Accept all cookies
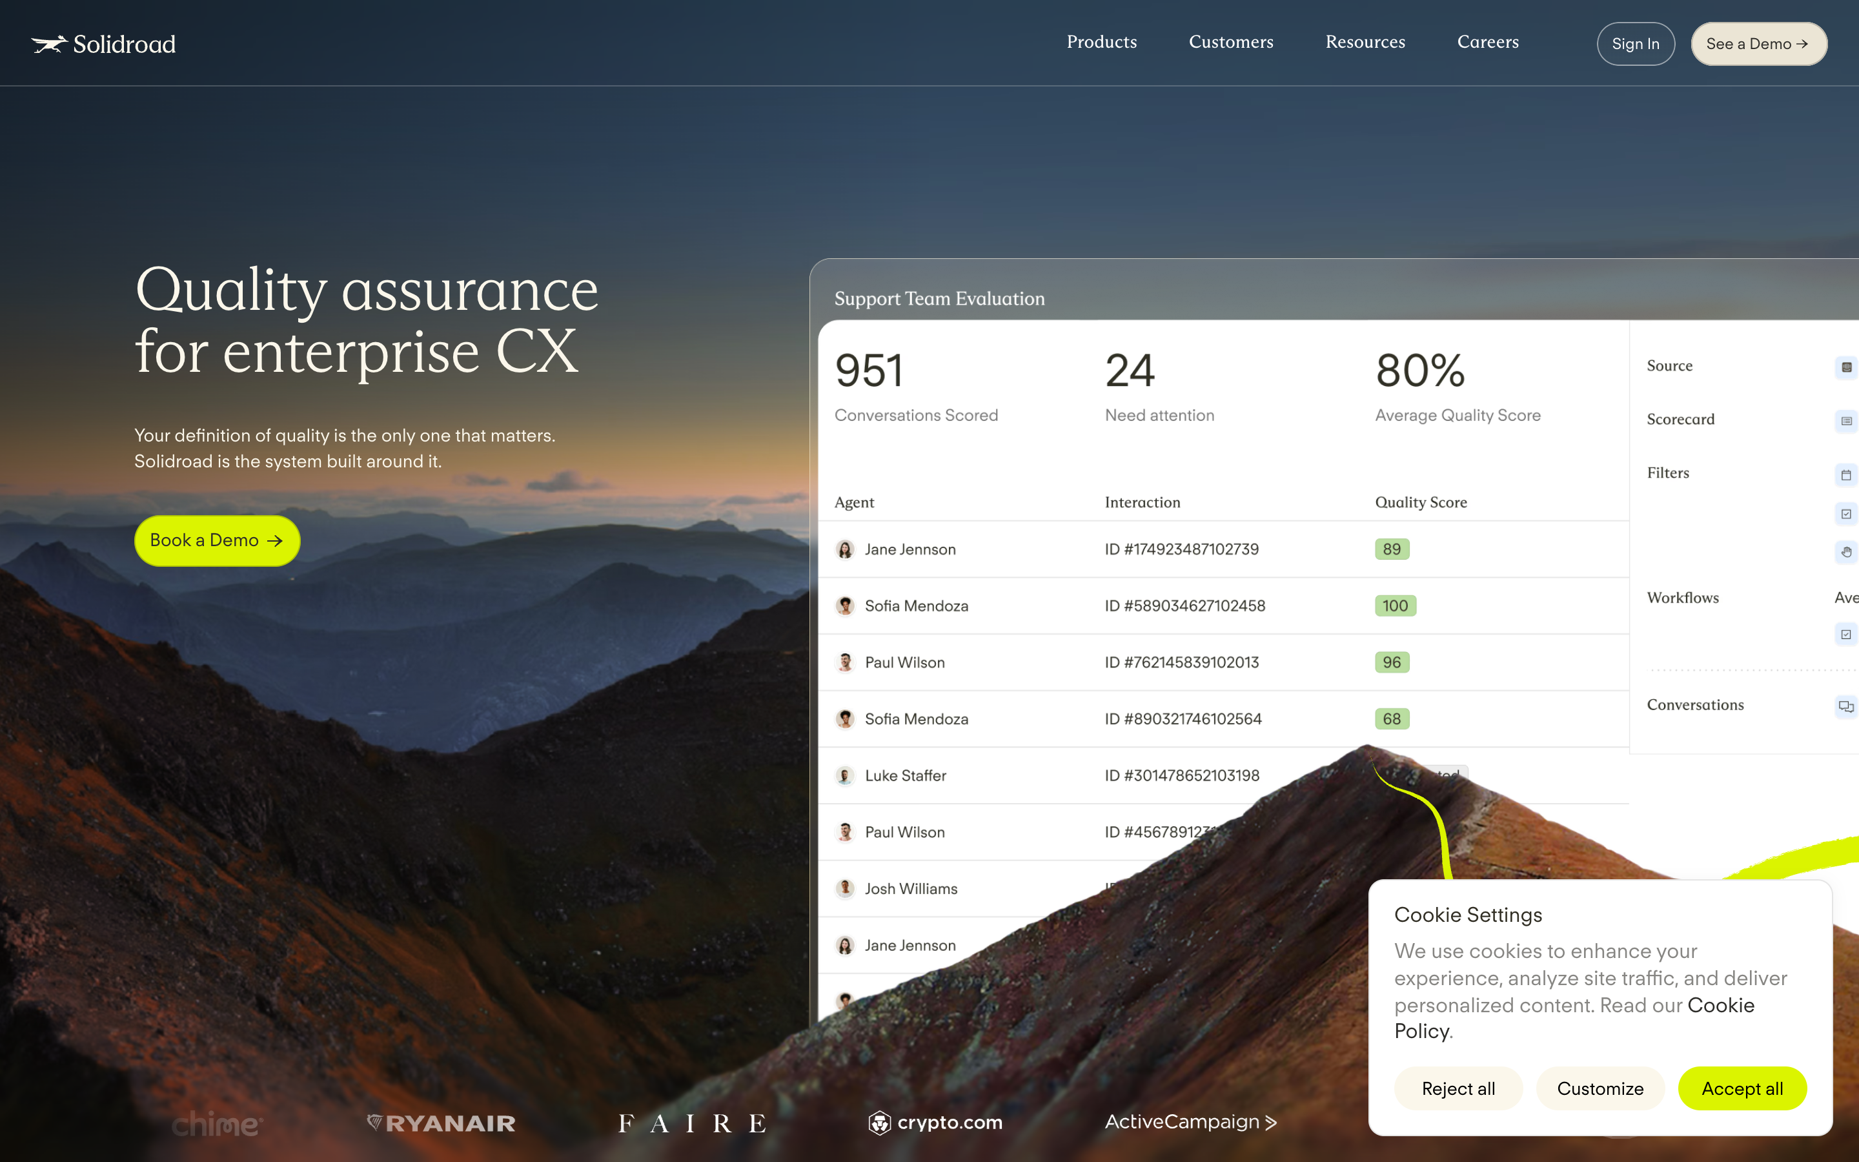 pyautogui.click(x=1742, y=1088)
